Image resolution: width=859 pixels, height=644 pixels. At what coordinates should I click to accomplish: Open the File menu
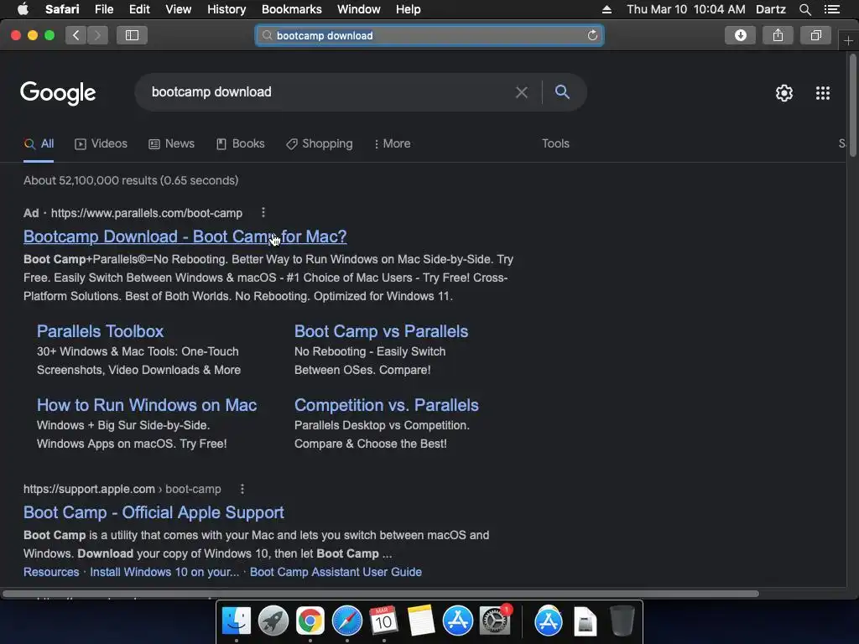103,9
